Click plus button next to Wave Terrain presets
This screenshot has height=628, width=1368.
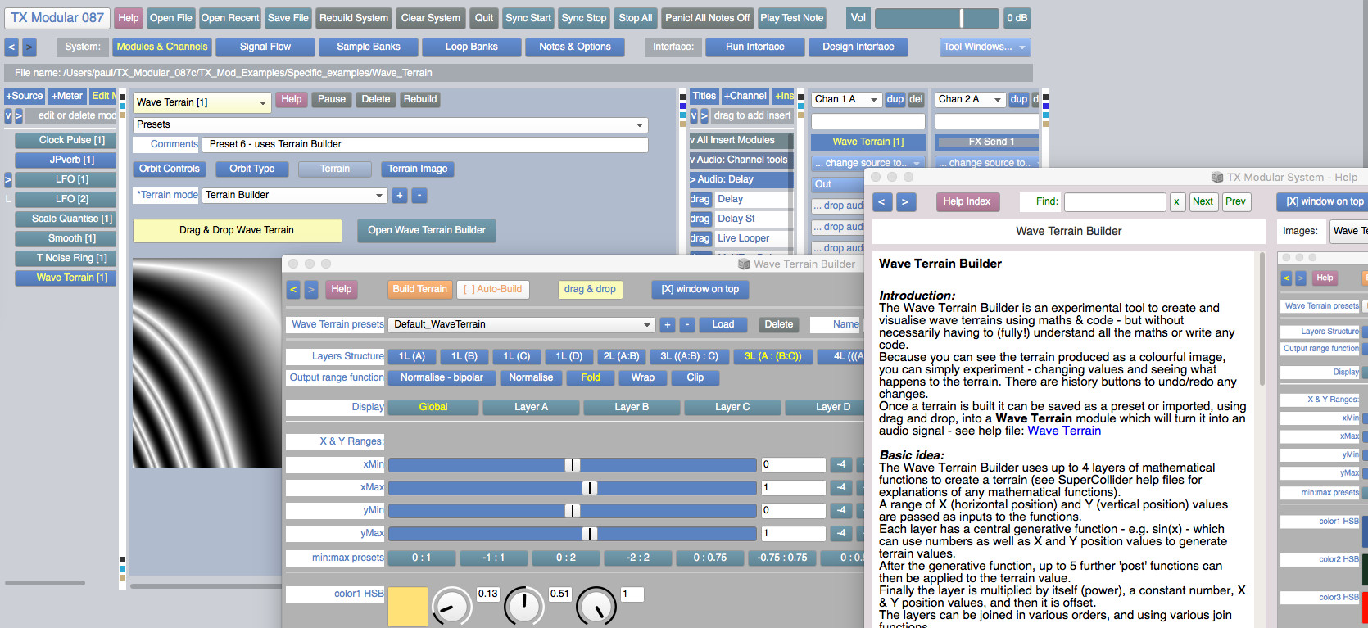click(668, 324)
